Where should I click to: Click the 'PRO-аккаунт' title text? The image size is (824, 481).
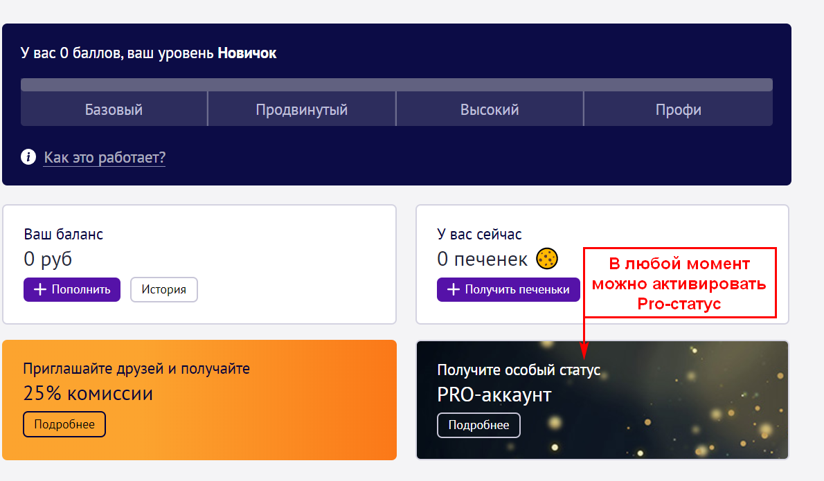[x=494, y=395]
